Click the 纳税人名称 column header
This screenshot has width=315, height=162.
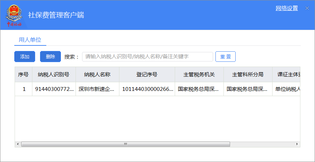coord(97,75)
